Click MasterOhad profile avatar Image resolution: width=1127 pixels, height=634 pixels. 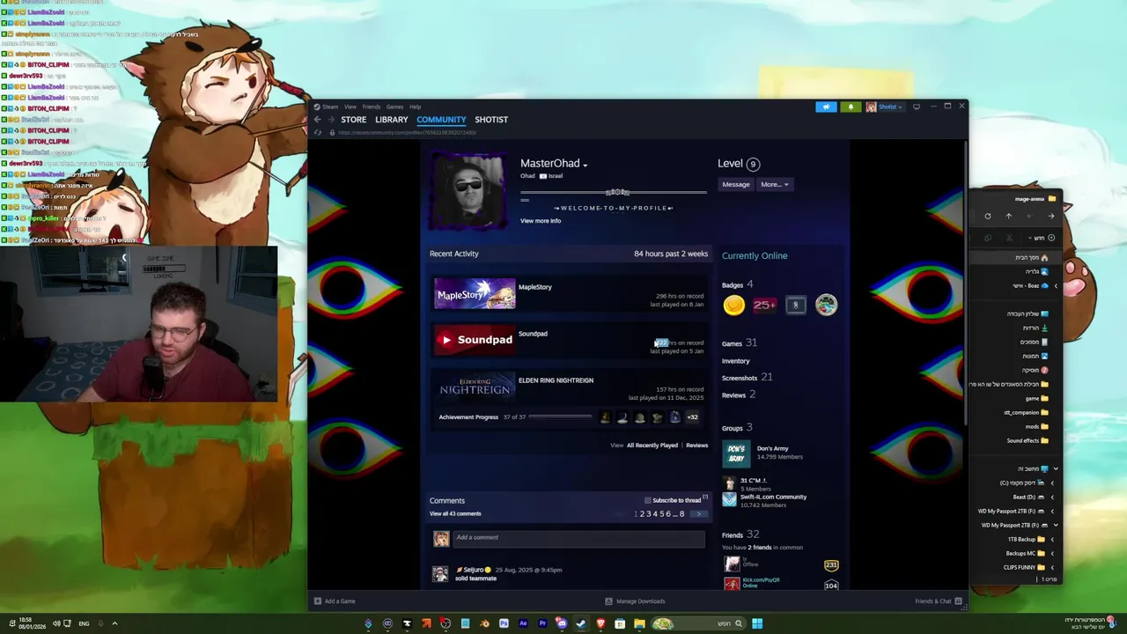coord(468,190)
